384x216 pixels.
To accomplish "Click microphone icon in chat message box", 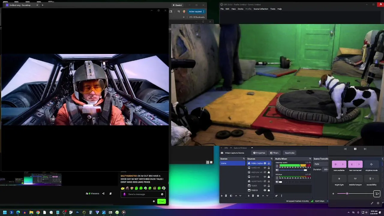I will pyautogui.click(x=124, y=194).
